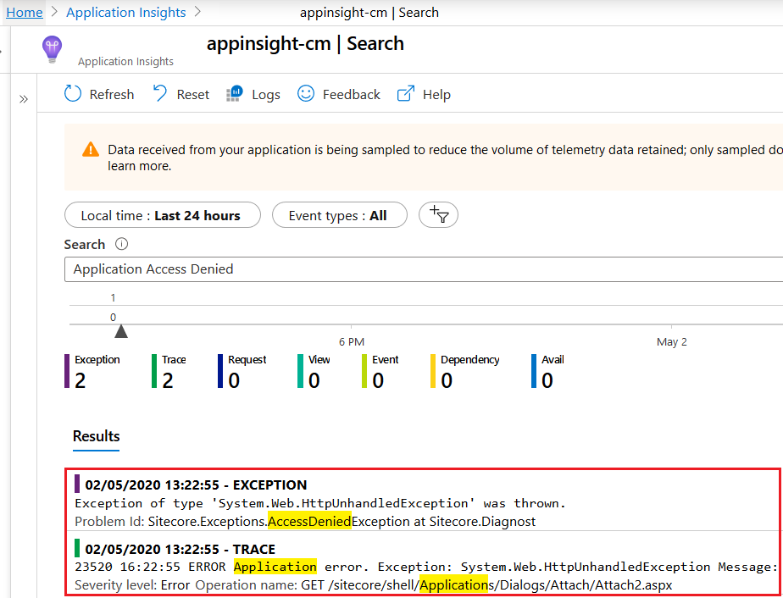Toggle the Avail event type filter
Screen dimensions: 783x598
[547, 371]
